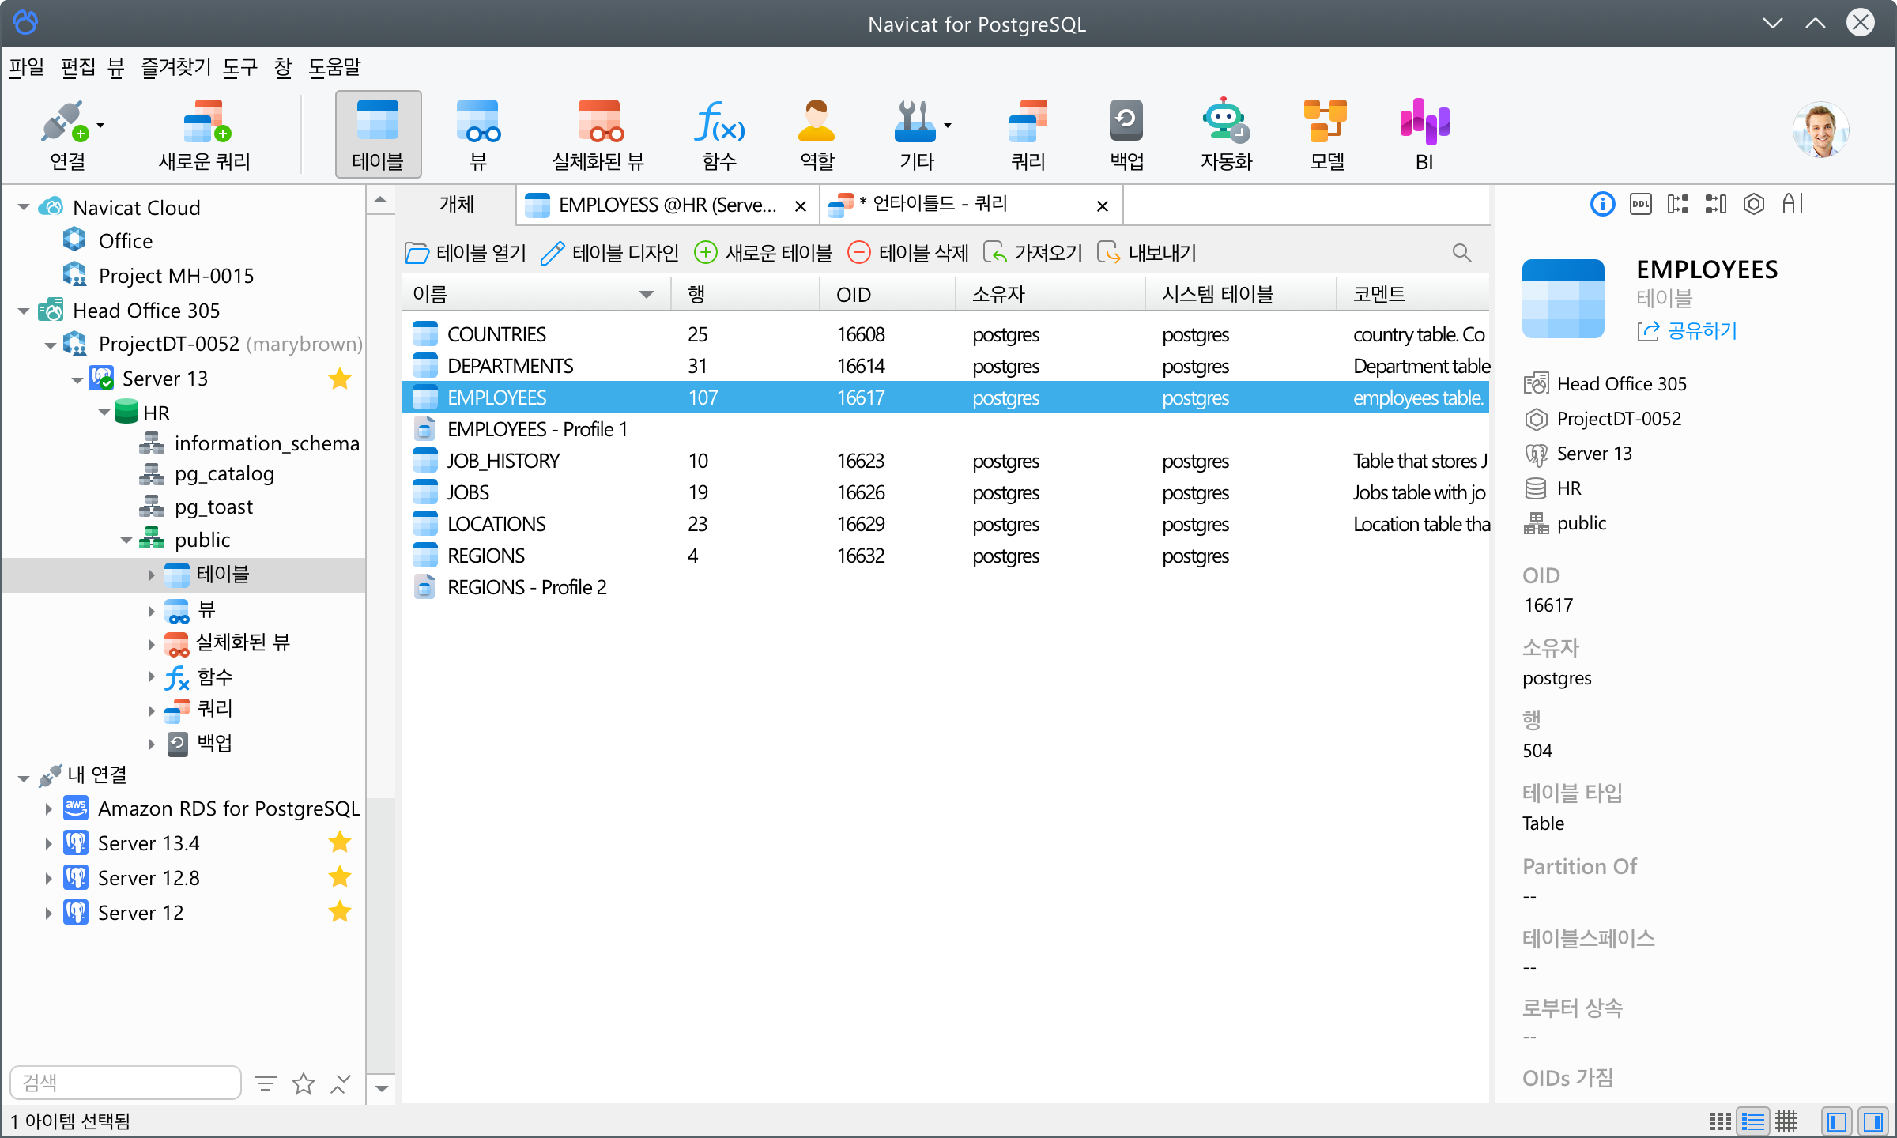Switch to the Objects tab
The width and height of the screenshot is (1897, 1138).
457,205
